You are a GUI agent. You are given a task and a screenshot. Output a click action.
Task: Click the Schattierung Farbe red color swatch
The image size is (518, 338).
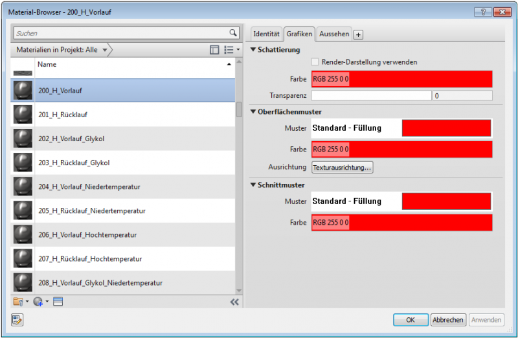point(401,79)
